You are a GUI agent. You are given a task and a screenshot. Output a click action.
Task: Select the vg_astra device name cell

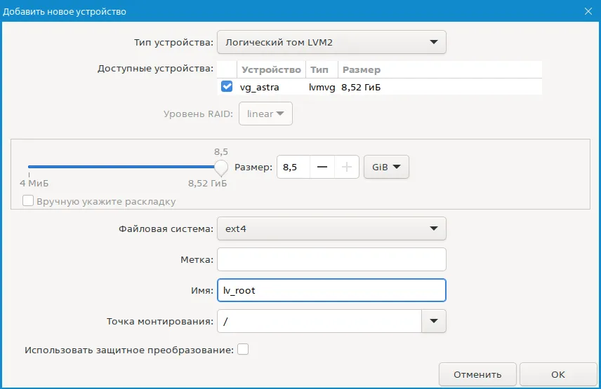[260, 87]
